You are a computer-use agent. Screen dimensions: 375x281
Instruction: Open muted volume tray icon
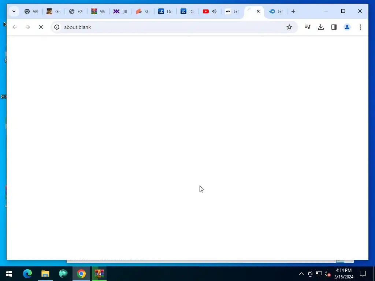328,274
